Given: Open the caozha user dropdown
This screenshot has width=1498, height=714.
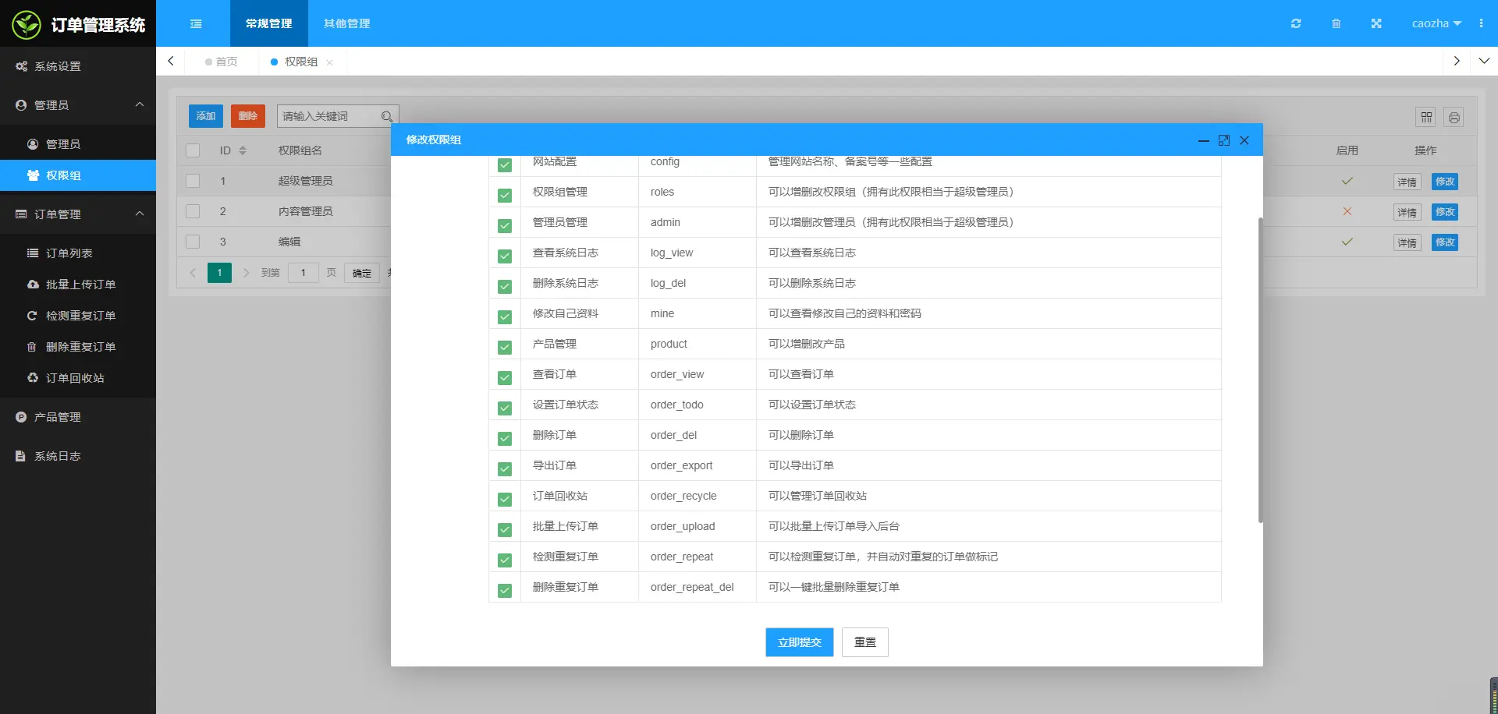Looking at the screenshot, I should (1436, 23).
